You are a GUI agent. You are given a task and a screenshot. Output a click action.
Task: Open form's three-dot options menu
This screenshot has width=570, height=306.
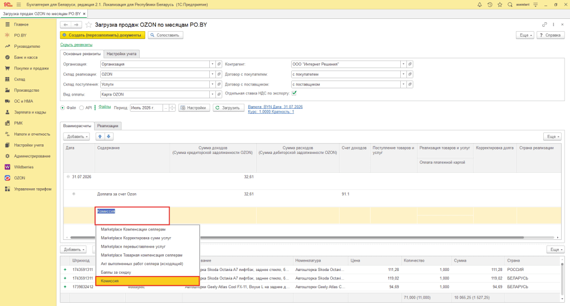[x=553, y=24]
